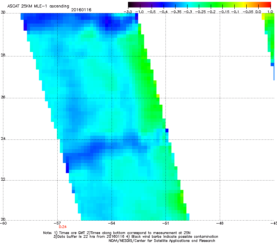Click the "-0.3" color scale label
This screenshot has height=243, width=277.
pos(188,12)
